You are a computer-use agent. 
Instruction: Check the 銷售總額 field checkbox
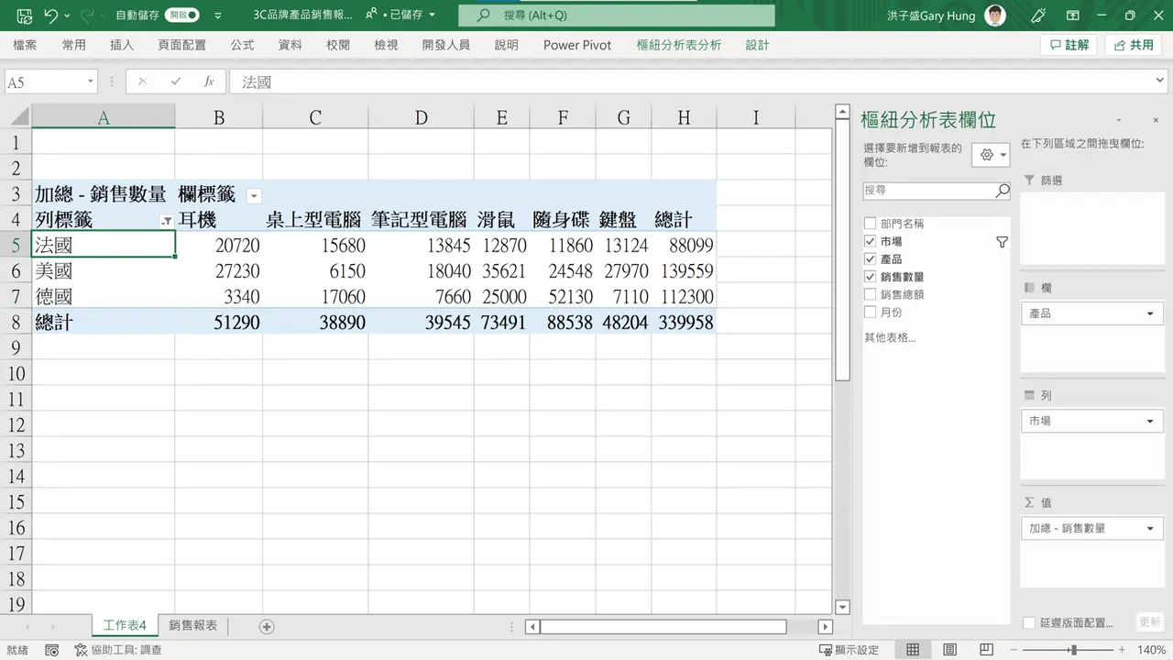(871, 294)
